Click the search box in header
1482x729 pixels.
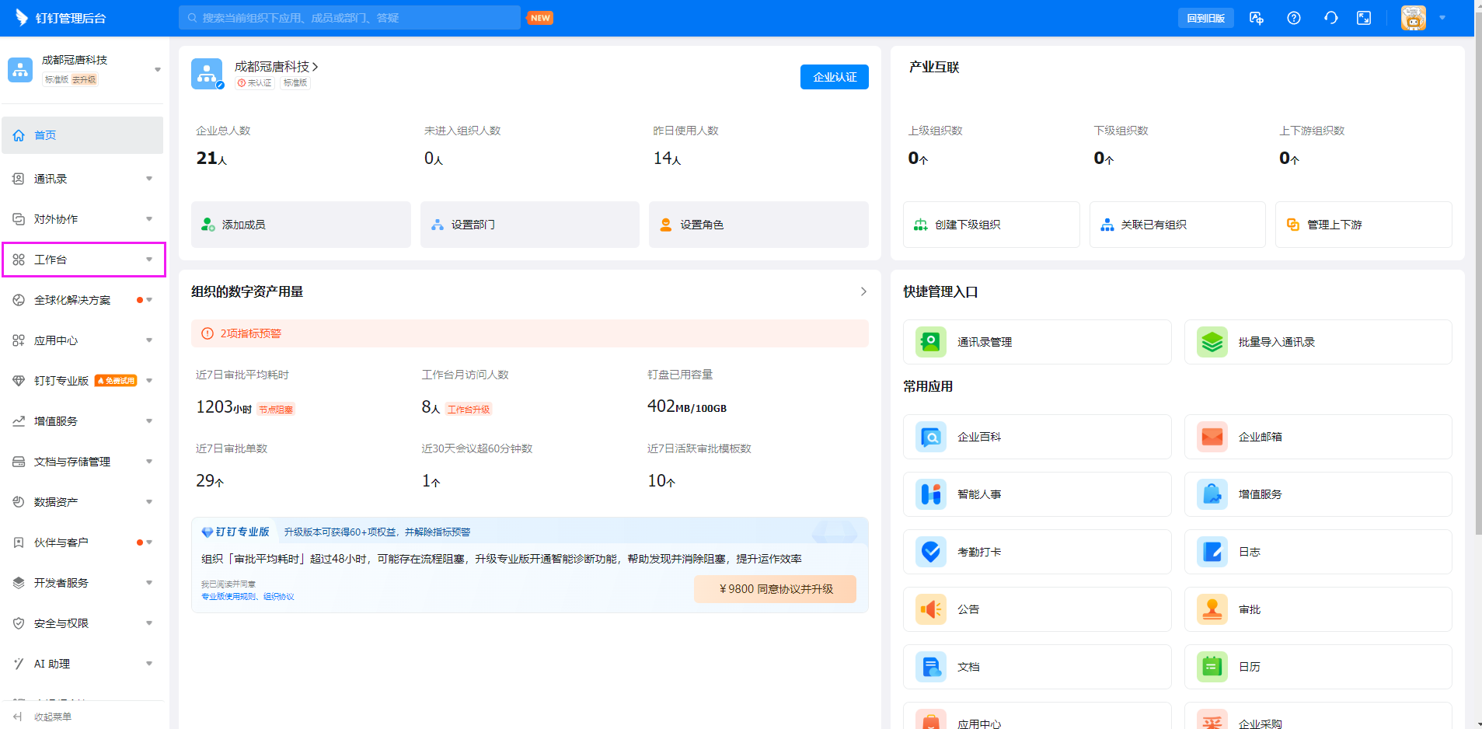click(x=350, y=18)
